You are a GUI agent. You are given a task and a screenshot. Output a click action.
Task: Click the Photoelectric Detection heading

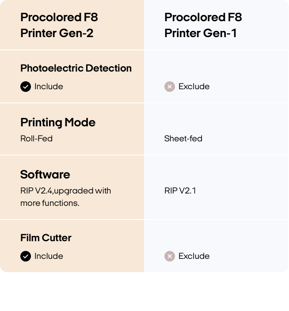coord(76,68)
